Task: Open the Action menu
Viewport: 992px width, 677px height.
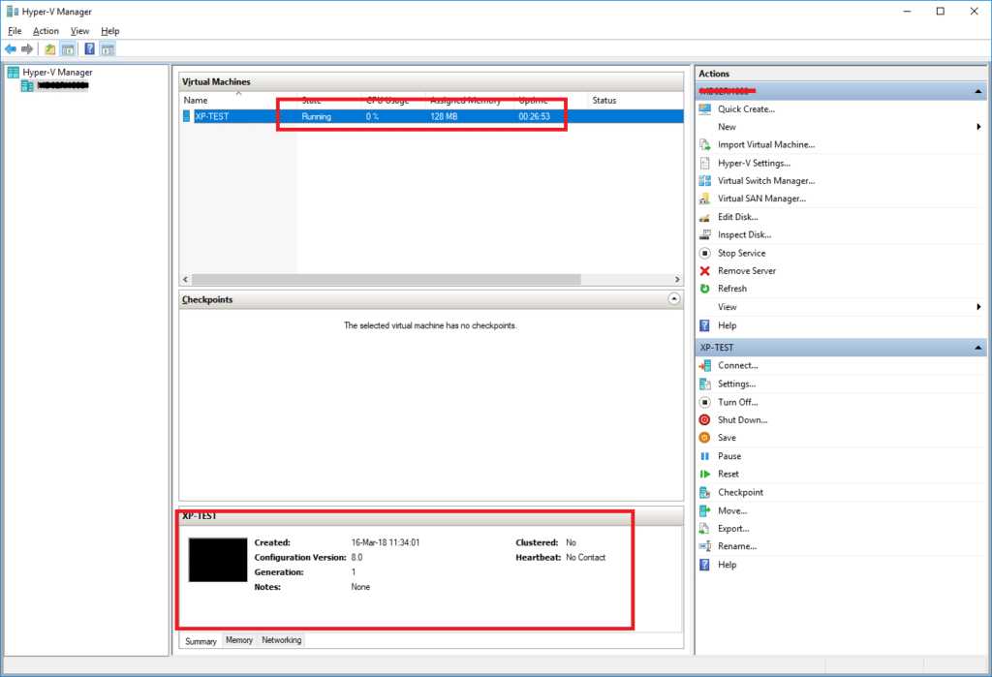Action: tap(46, 30)
